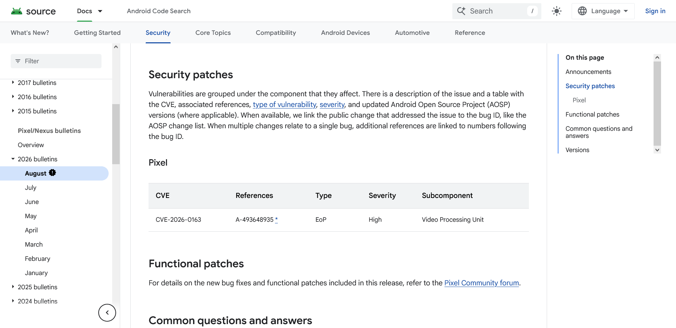The height and width of the screenshot is (328, 676).
Task: Open the Automotive tab
Action: point(412,33)
